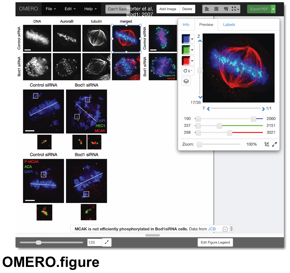
Task: Open the File menu
Action: (x=51, y=9)
